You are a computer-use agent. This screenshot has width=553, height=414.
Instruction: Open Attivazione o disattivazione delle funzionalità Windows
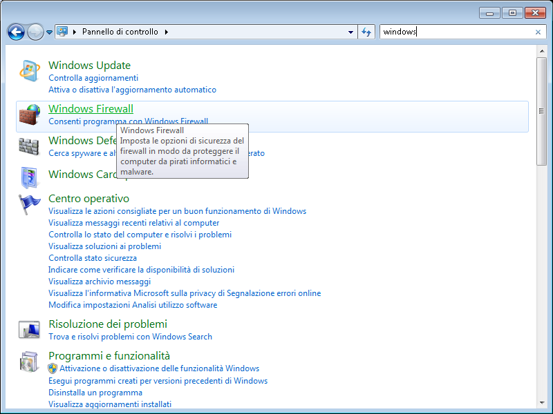[x=160, y=368]
